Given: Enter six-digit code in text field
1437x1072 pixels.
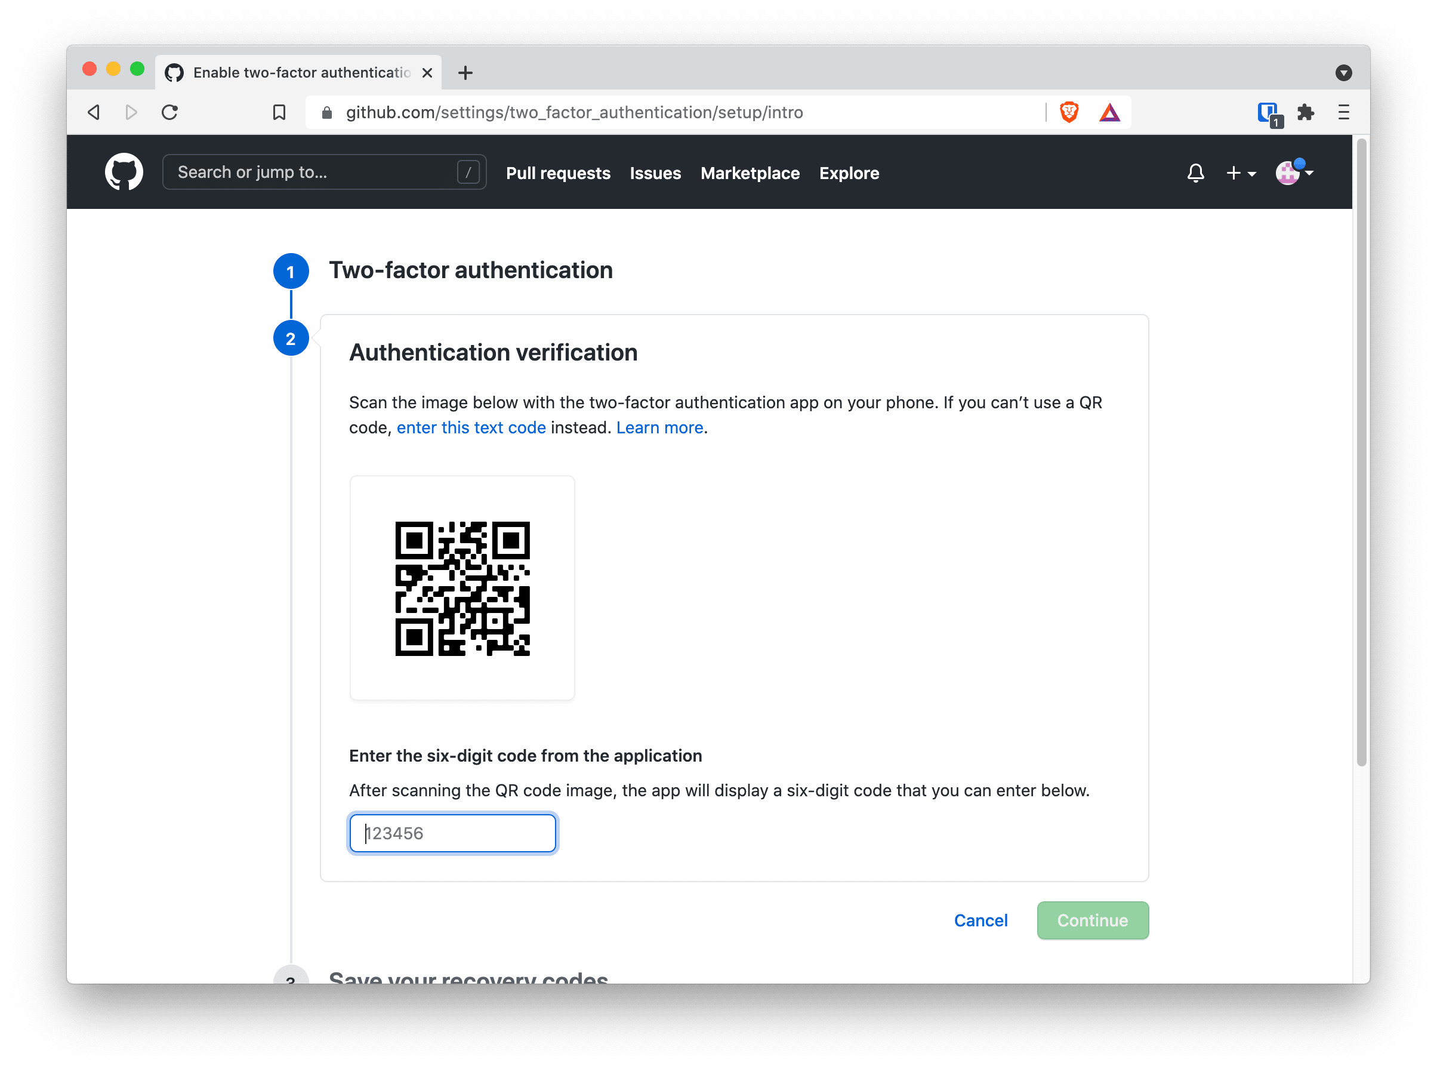Looking at the screenshot, I should coord(454,833).
